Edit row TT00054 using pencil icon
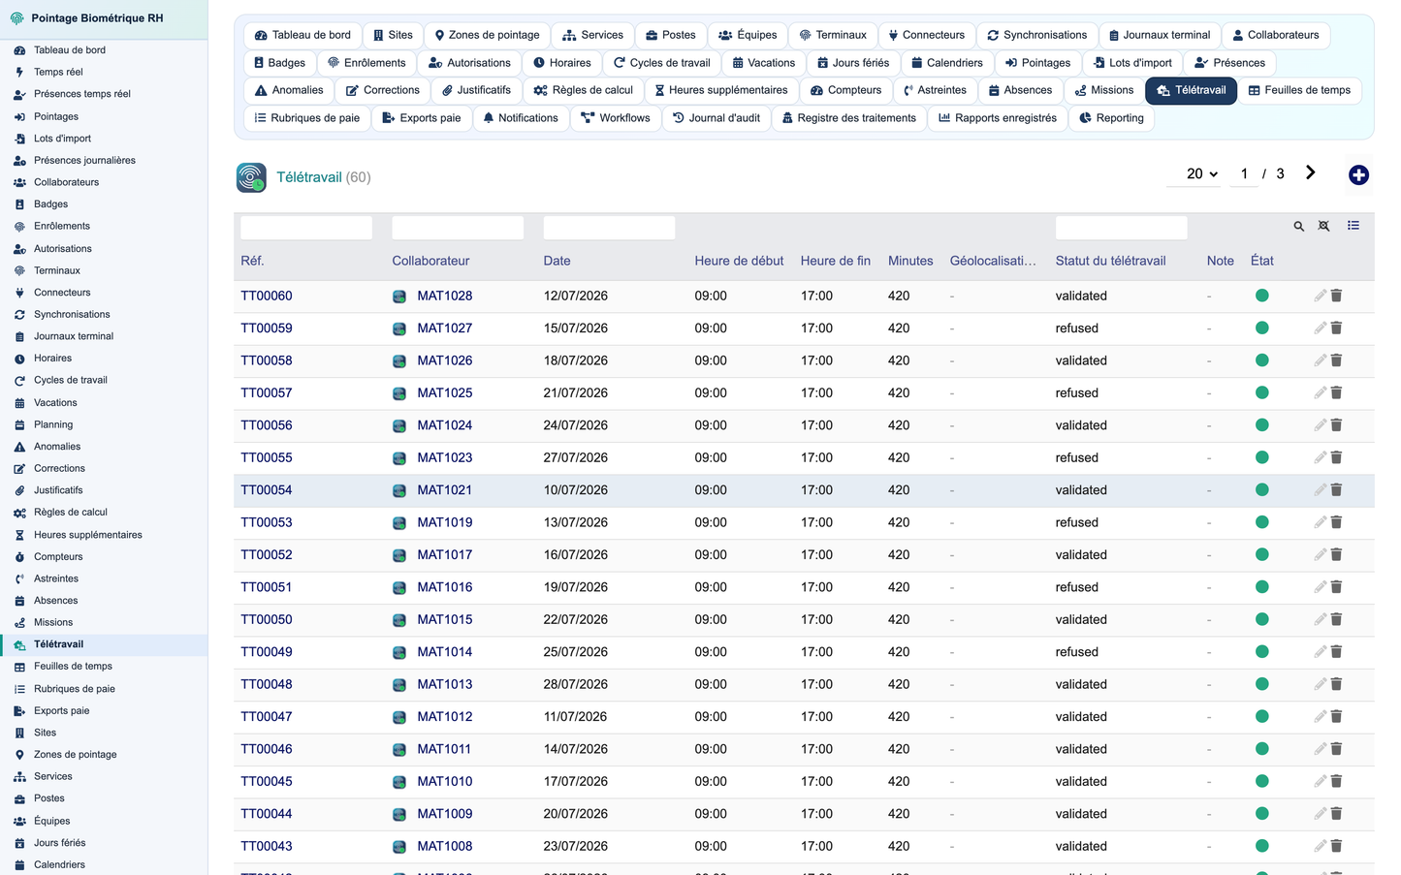Screen dimensions: 1401x875 point(1320,490)
